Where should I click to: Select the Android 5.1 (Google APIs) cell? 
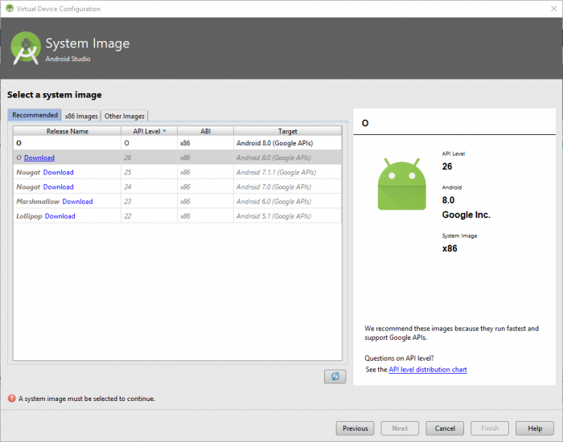point(287,216)
